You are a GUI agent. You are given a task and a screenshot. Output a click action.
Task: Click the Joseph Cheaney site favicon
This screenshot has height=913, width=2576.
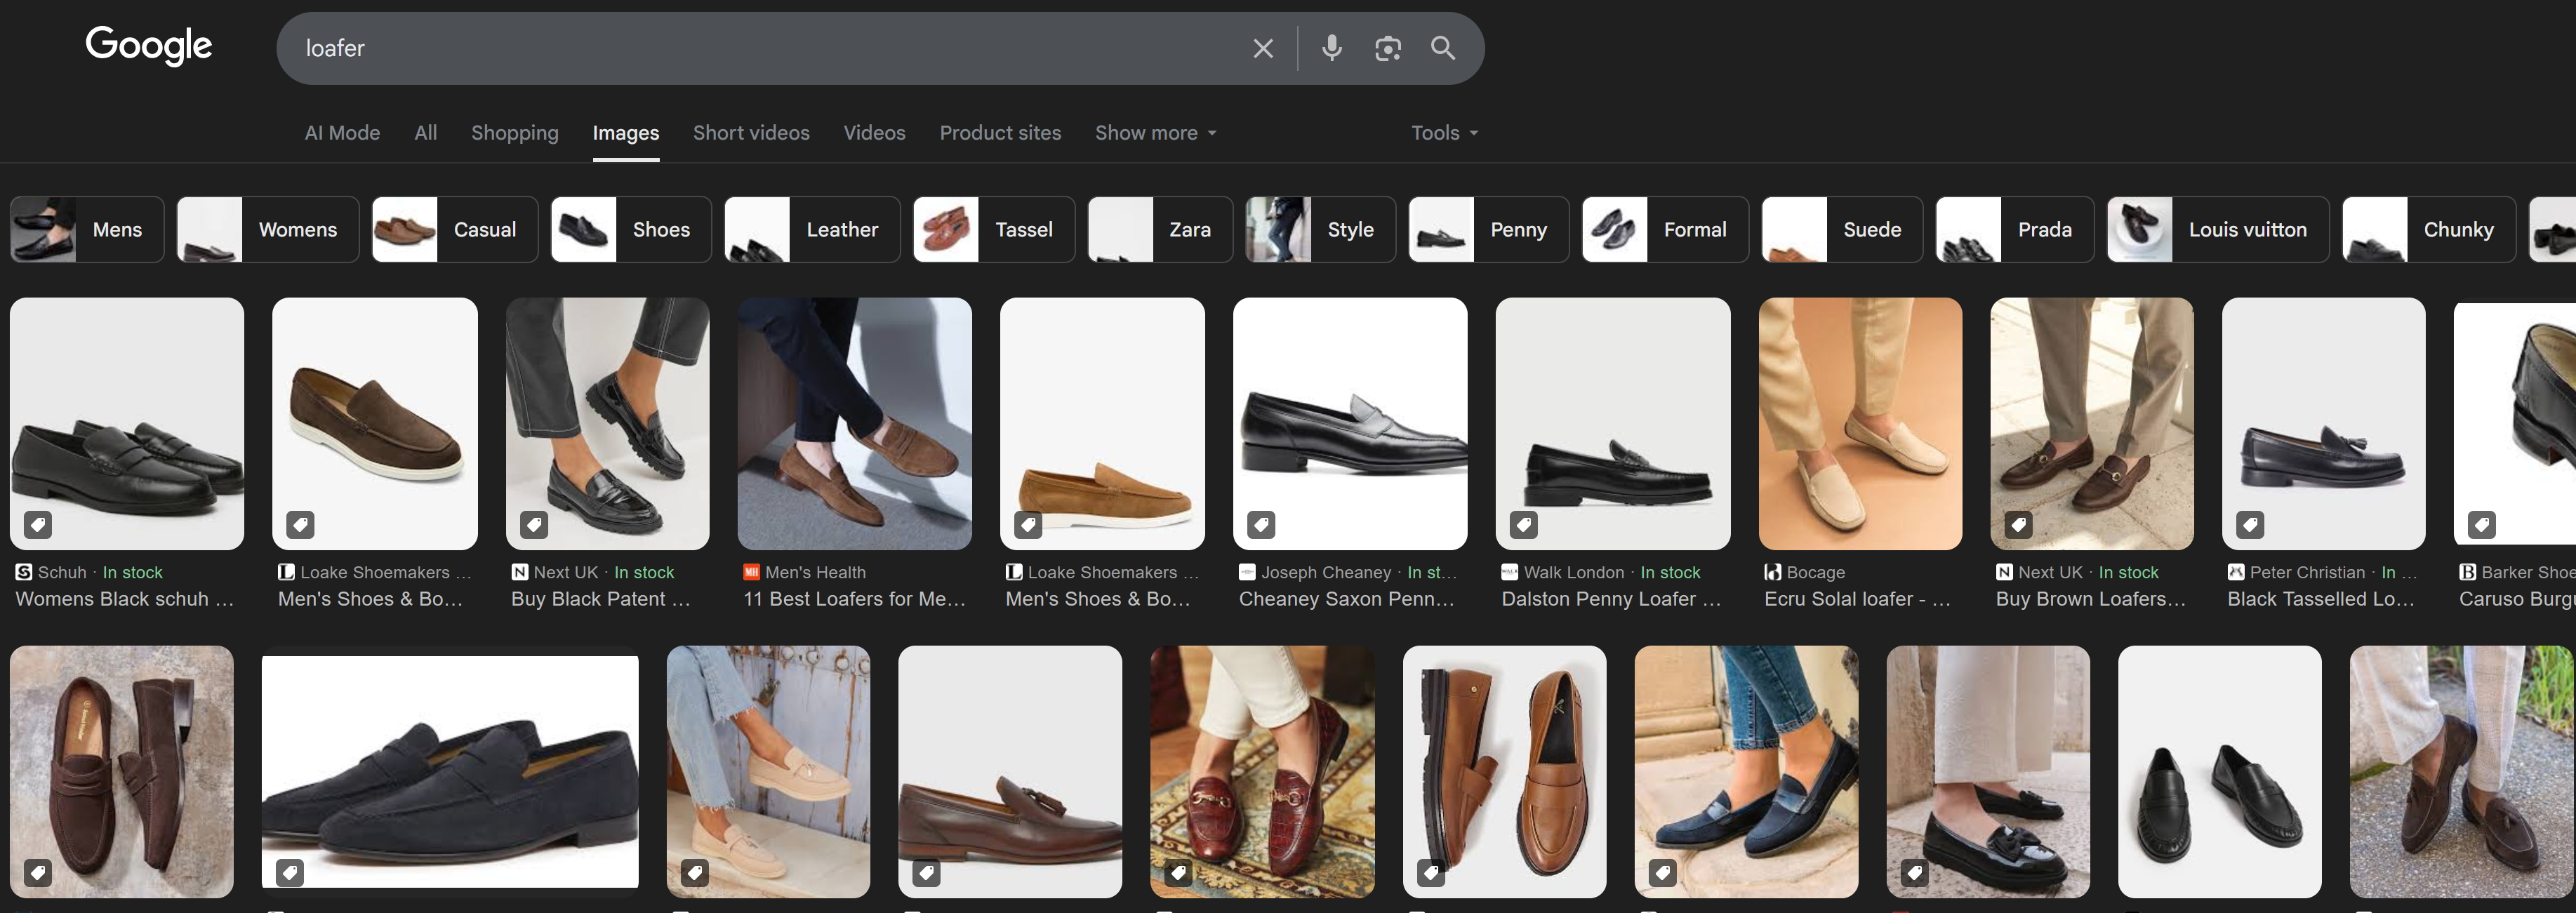point(1247,572)
